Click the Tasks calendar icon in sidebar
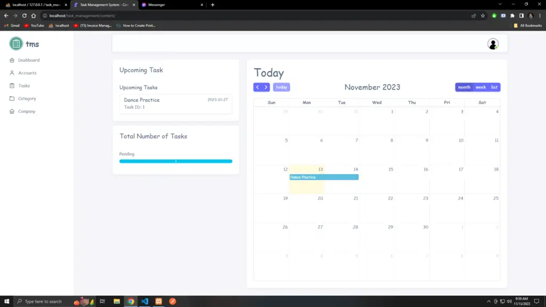546x307 pixels. pos(12,86)
